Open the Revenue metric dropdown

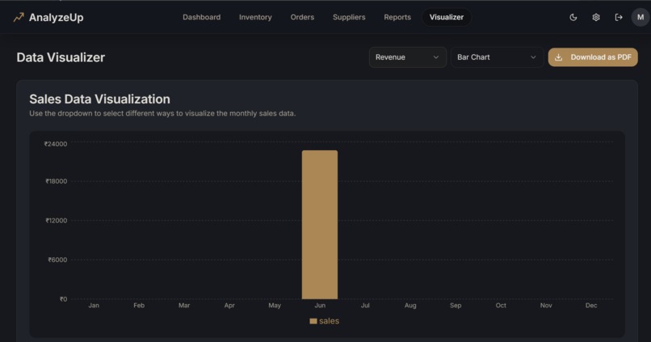(407, 57)
